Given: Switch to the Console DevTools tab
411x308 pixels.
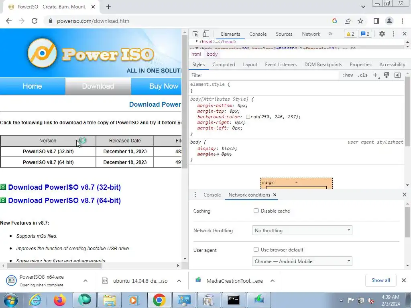Looking at the screenshot, I should click(x=258, y=34).
